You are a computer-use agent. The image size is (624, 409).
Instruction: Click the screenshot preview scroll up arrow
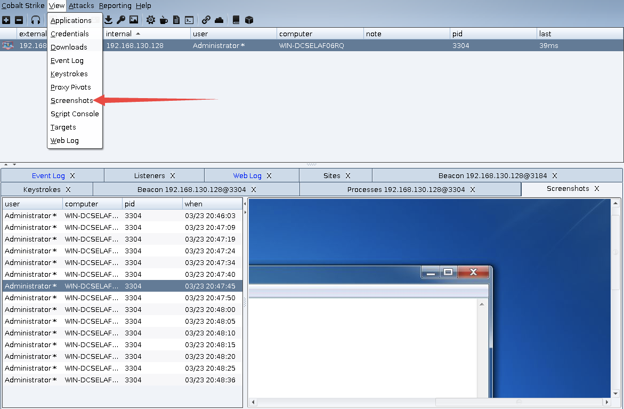(615, 204)
